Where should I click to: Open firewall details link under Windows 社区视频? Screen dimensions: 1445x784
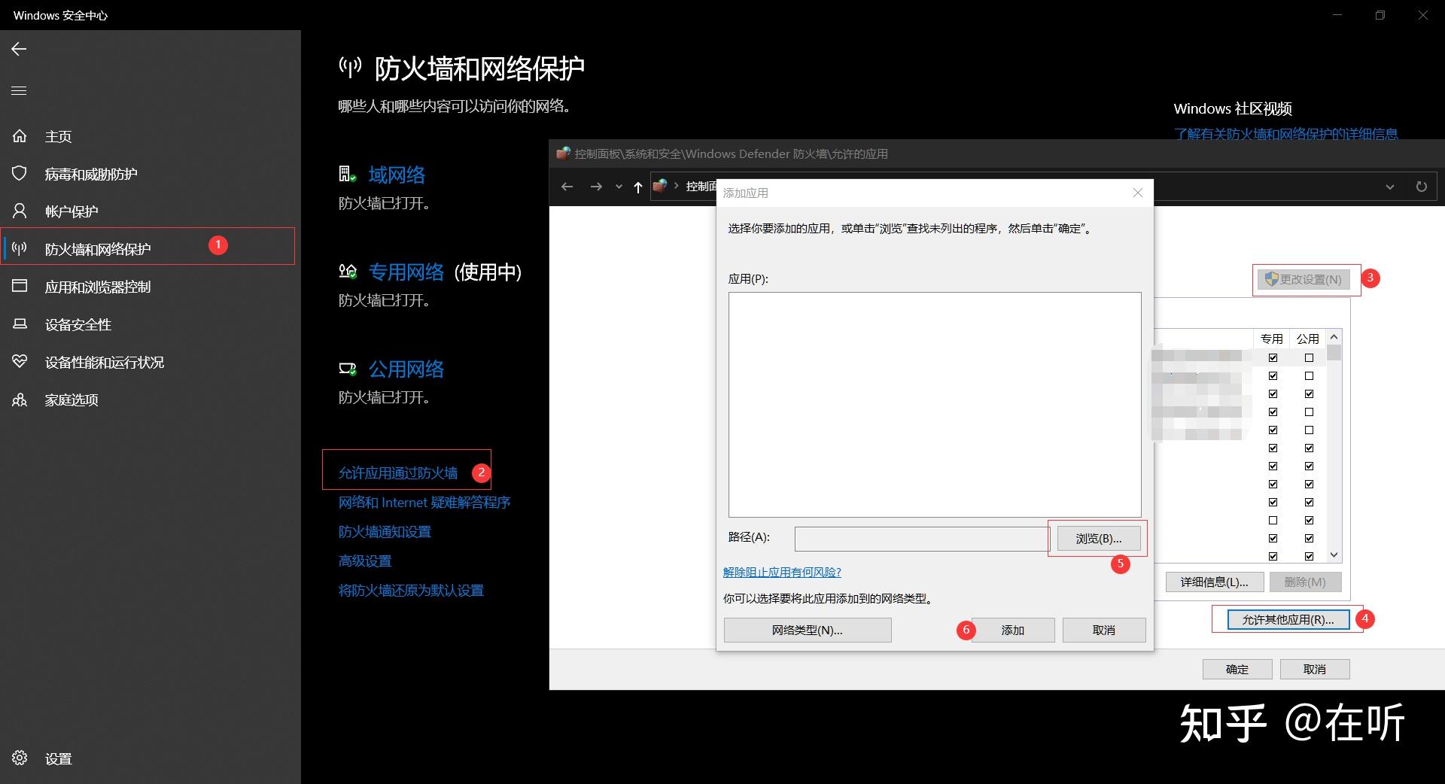pyautogui.click(x=1285, y=134)
